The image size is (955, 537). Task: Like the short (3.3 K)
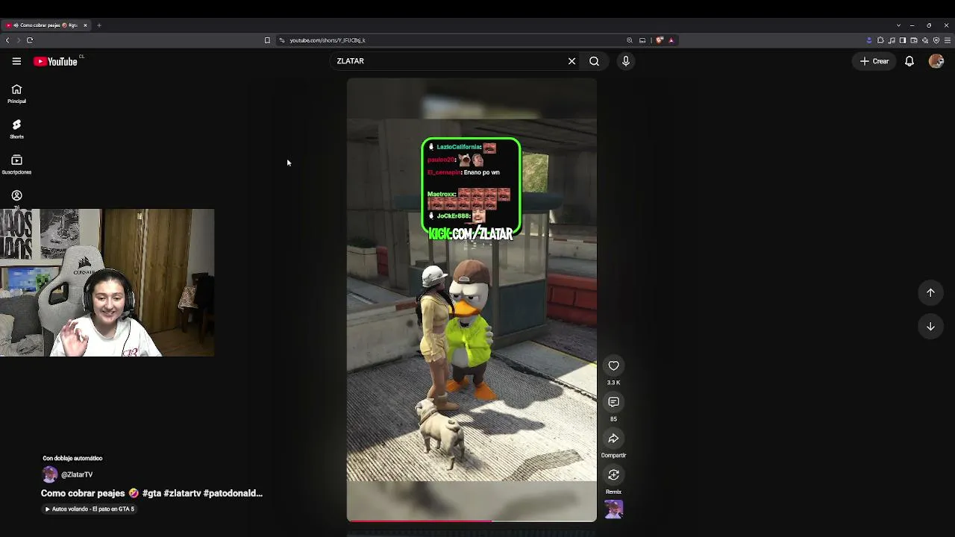[x=613, y=365]
